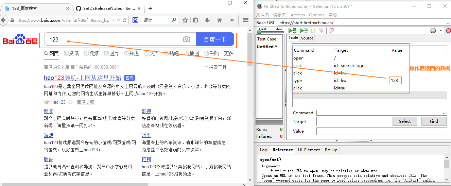
Task: Click into the Target input field
Action: point(352,121)
